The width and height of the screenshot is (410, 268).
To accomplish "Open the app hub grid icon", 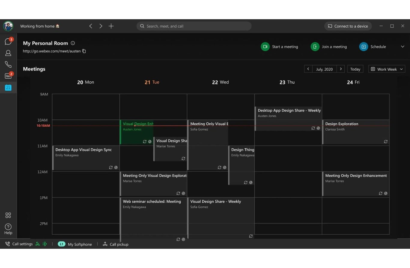I will [x=8, y=215].
